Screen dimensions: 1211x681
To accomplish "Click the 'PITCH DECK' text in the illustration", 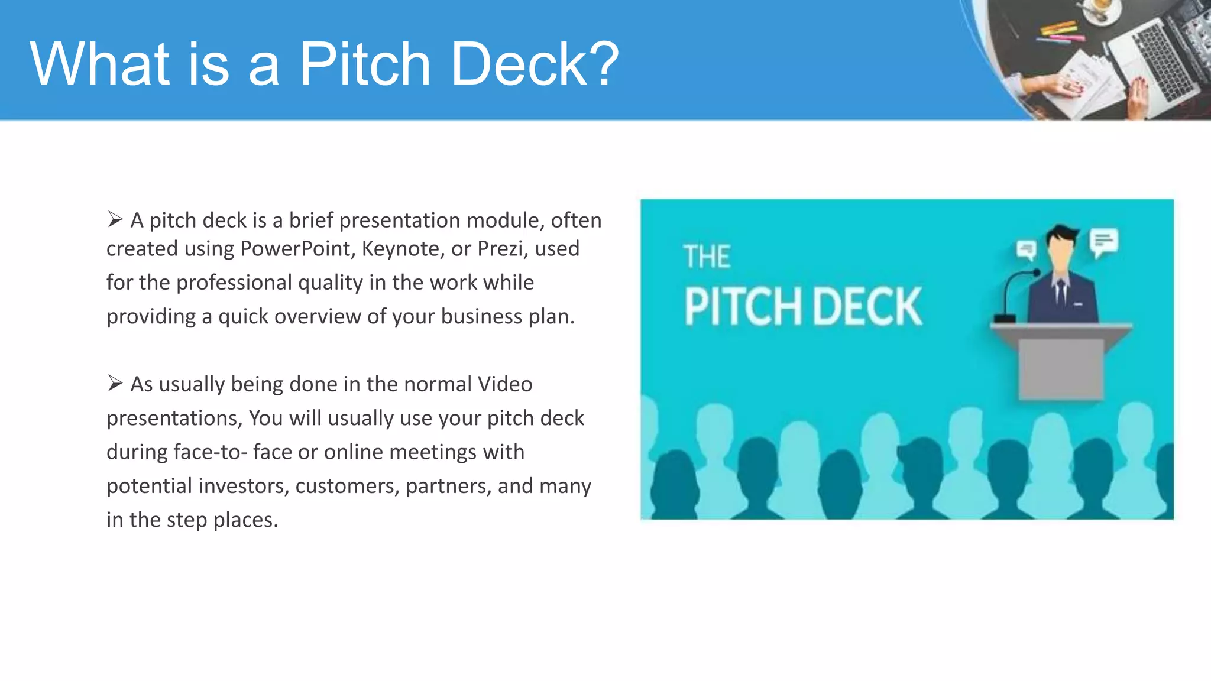I will [x=803, y=307].
